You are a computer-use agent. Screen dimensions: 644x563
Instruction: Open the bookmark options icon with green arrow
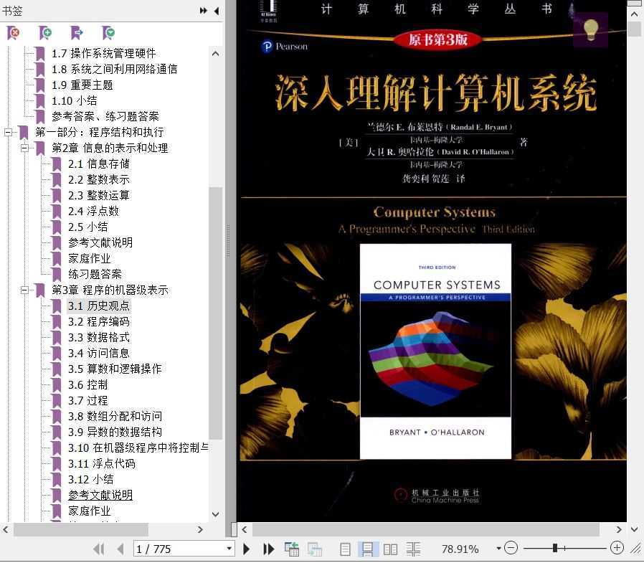click(x=108, y=32)
